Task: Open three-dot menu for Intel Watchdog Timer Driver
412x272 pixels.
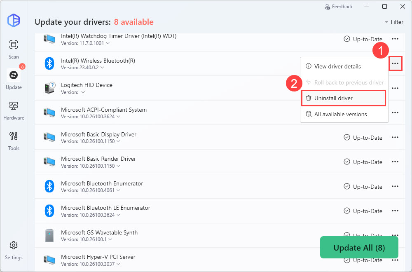Action: pyautogui.click(x=395, y=39)
